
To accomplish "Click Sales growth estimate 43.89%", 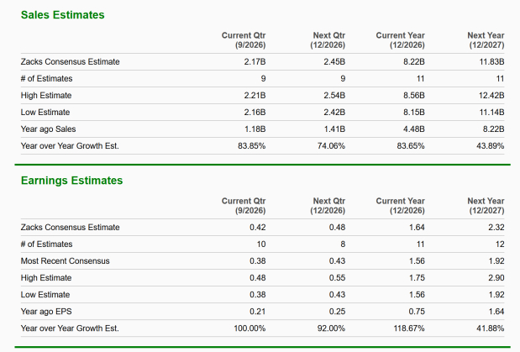I will (x=491, y=146).
